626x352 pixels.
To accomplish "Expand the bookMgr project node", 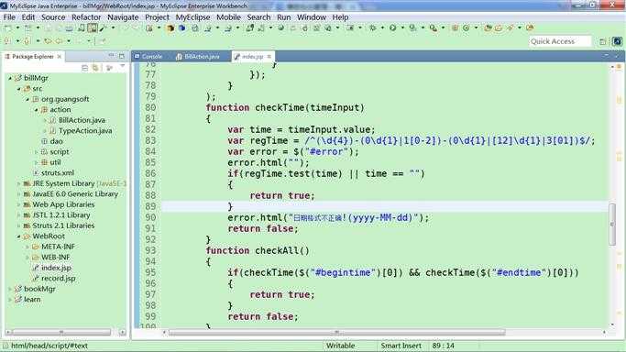I will (x=10, y=289).
